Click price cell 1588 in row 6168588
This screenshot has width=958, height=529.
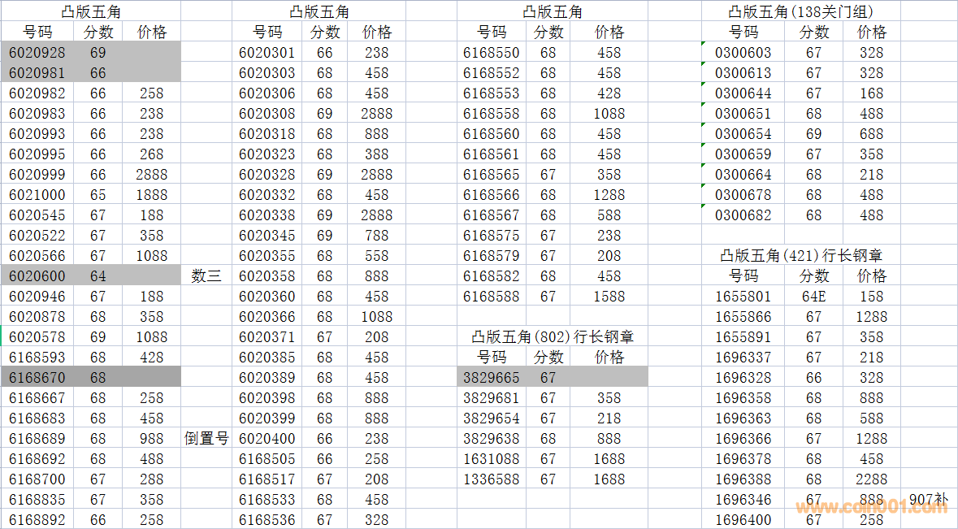(x=609, y=297)
